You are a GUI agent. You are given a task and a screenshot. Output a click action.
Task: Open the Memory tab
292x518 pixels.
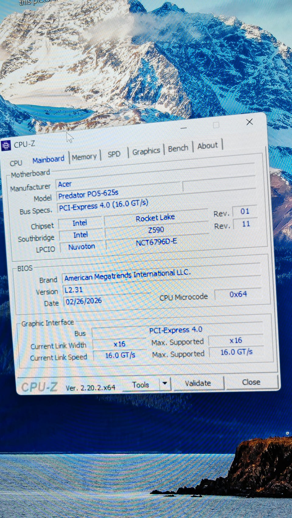click(84, 157)
